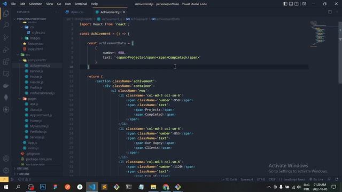
Task: Expand the images folder in the Explorer
Action: tap(35, 38)
